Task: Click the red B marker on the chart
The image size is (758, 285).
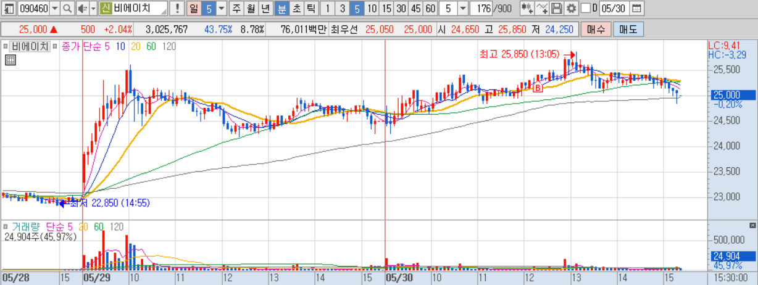Action: pos(537,88)
